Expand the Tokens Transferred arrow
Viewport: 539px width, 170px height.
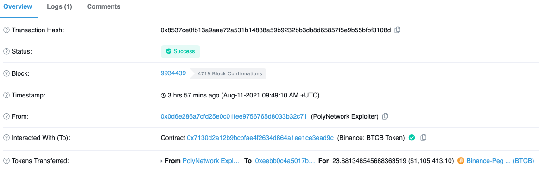162,161
